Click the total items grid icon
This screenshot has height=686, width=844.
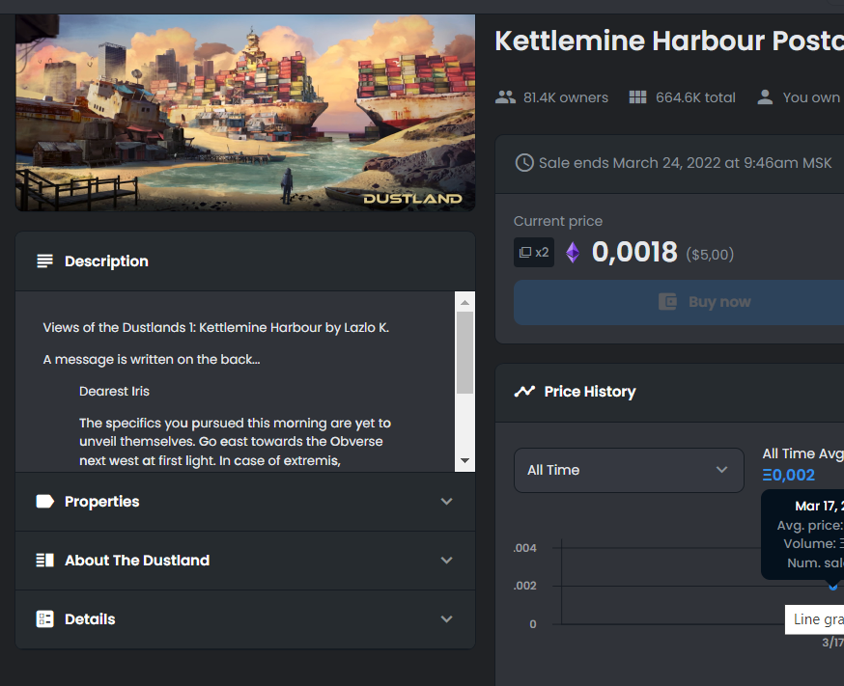(638, 97)
